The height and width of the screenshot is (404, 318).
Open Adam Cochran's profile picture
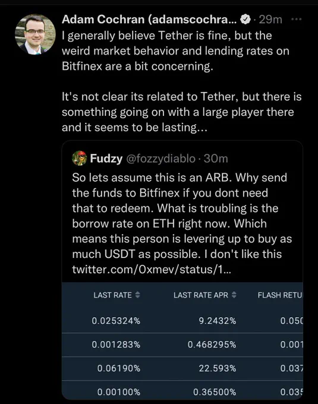tap(35, 34)
